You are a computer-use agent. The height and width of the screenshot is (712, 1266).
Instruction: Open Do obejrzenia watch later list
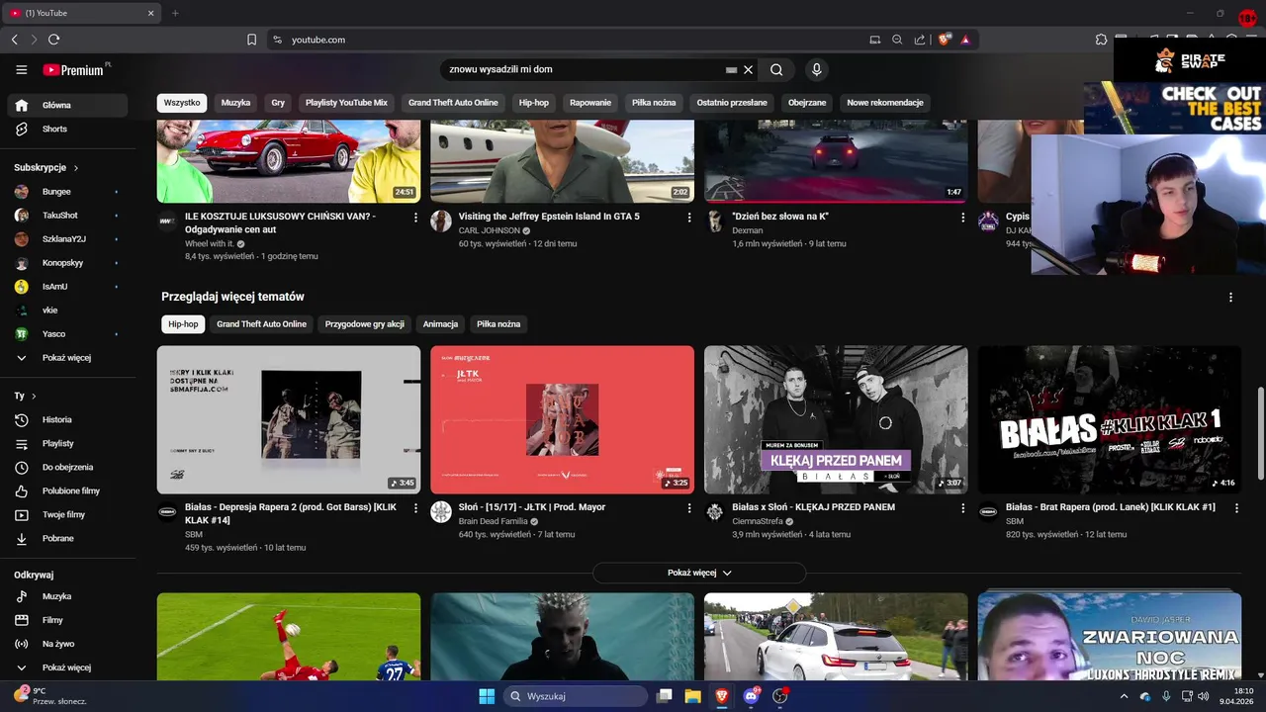click(67, 467)
